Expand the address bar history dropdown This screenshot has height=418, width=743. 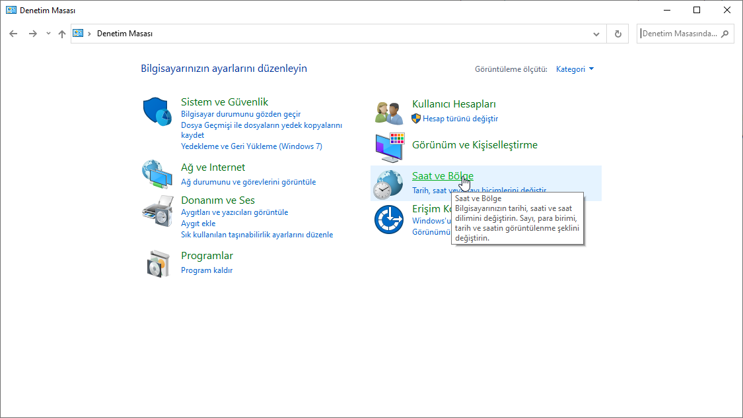coord(596,34)
